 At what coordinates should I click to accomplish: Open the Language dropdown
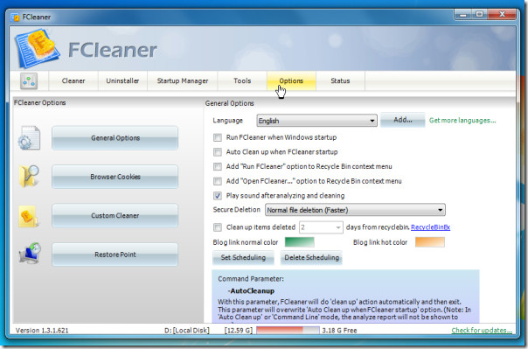[316, 121]
